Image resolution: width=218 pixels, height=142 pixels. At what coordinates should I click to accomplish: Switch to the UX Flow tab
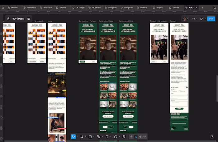(x=61, y=8)
